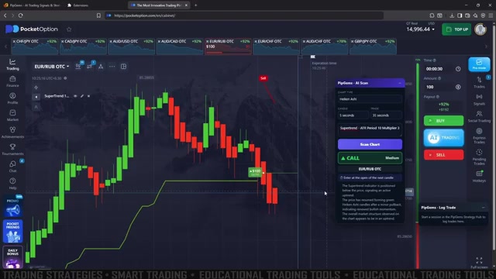496x279 pixels.
Task: Add PocketOption to favorites star
Action: pos(69,29)
